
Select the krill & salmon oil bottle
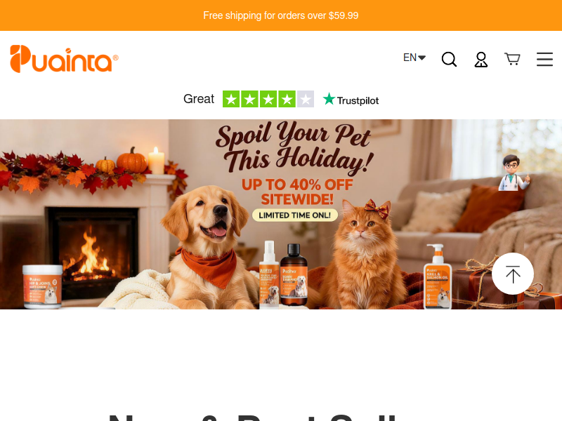(438, 276)
